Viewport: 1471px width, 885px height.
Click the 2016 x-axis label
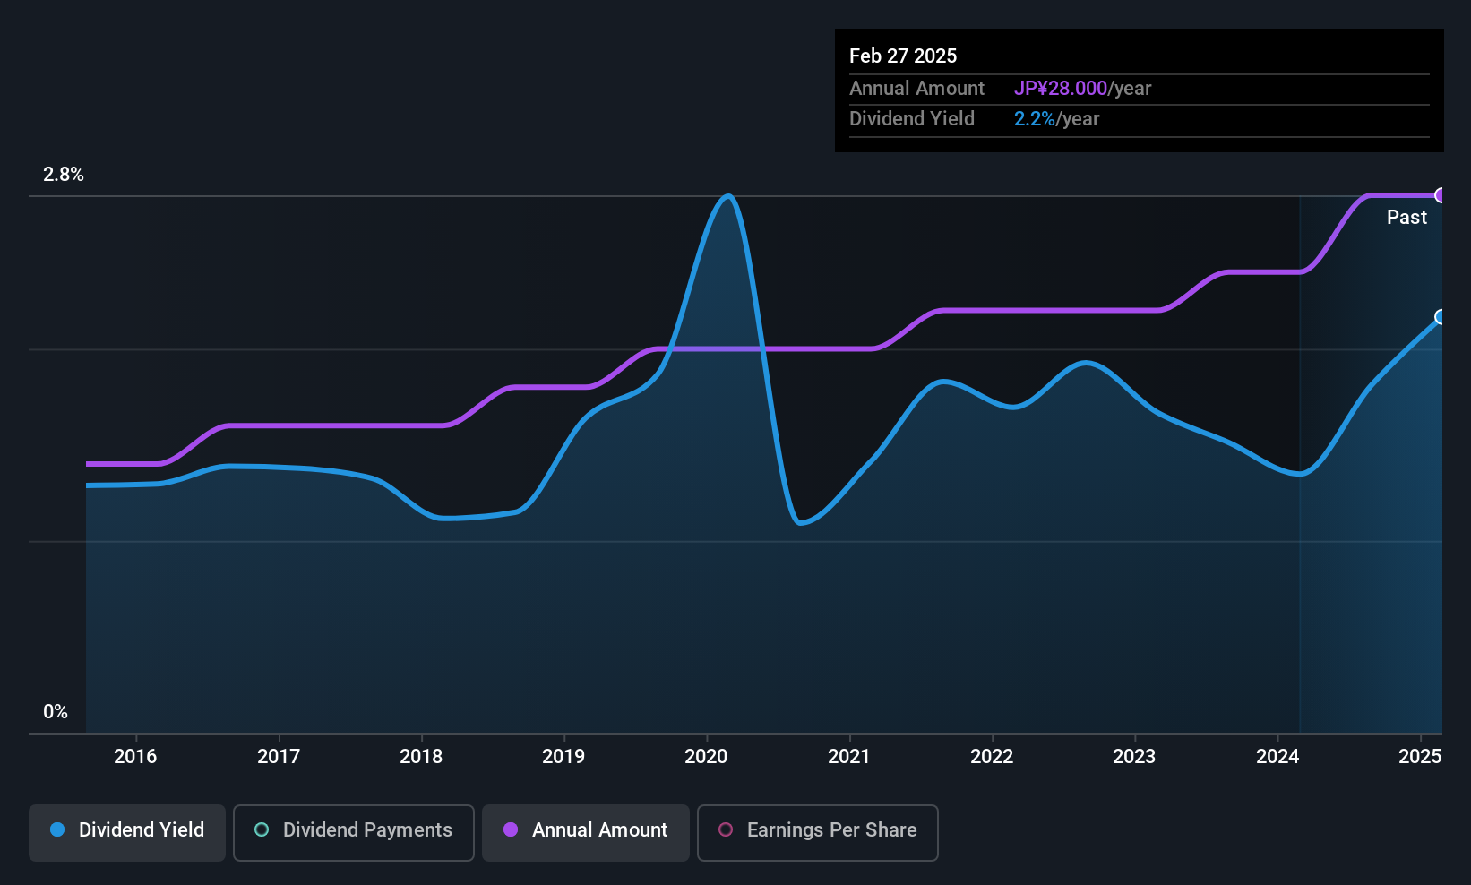pyautogui.click(x=135, y=757)
